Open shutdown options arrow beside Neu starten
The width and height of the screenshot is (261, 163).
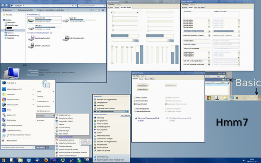tap(47, 148)
